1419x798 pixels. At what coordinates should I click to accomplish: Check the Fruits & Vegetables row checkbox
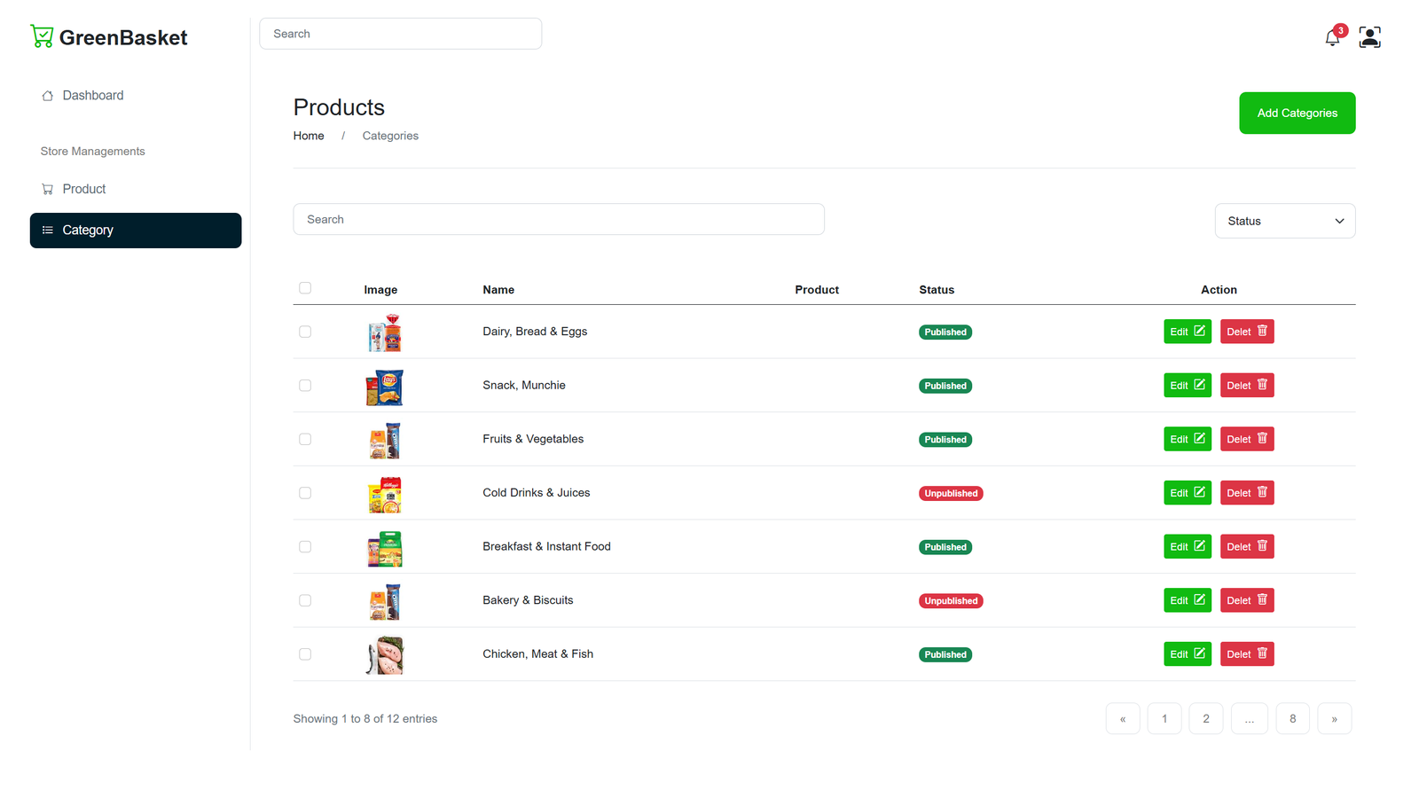pos(305,439)
